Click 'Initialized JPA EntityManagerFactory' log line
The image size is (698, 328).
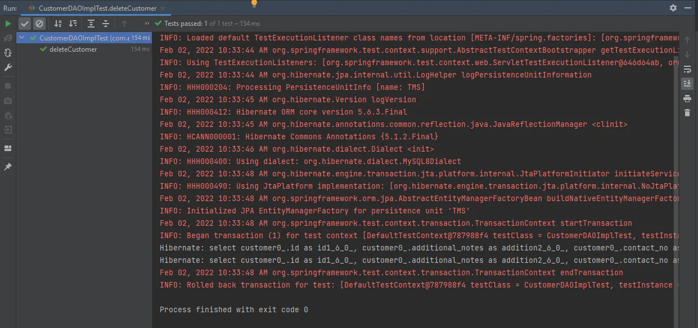[x=315, y=211]
